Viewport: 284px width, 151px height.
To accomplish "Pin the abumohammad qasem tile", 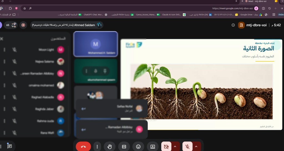I will 105,71.
